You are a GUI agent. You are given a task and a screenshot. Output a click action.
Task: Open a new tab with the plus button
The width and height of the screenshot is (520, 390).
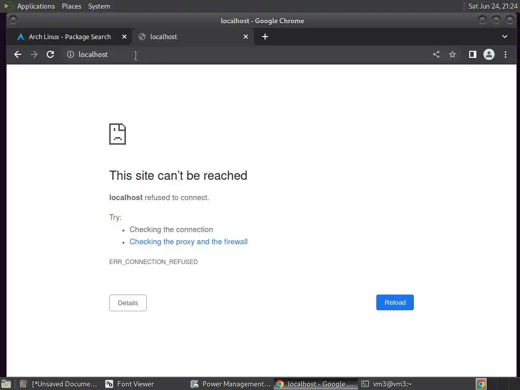265,37
